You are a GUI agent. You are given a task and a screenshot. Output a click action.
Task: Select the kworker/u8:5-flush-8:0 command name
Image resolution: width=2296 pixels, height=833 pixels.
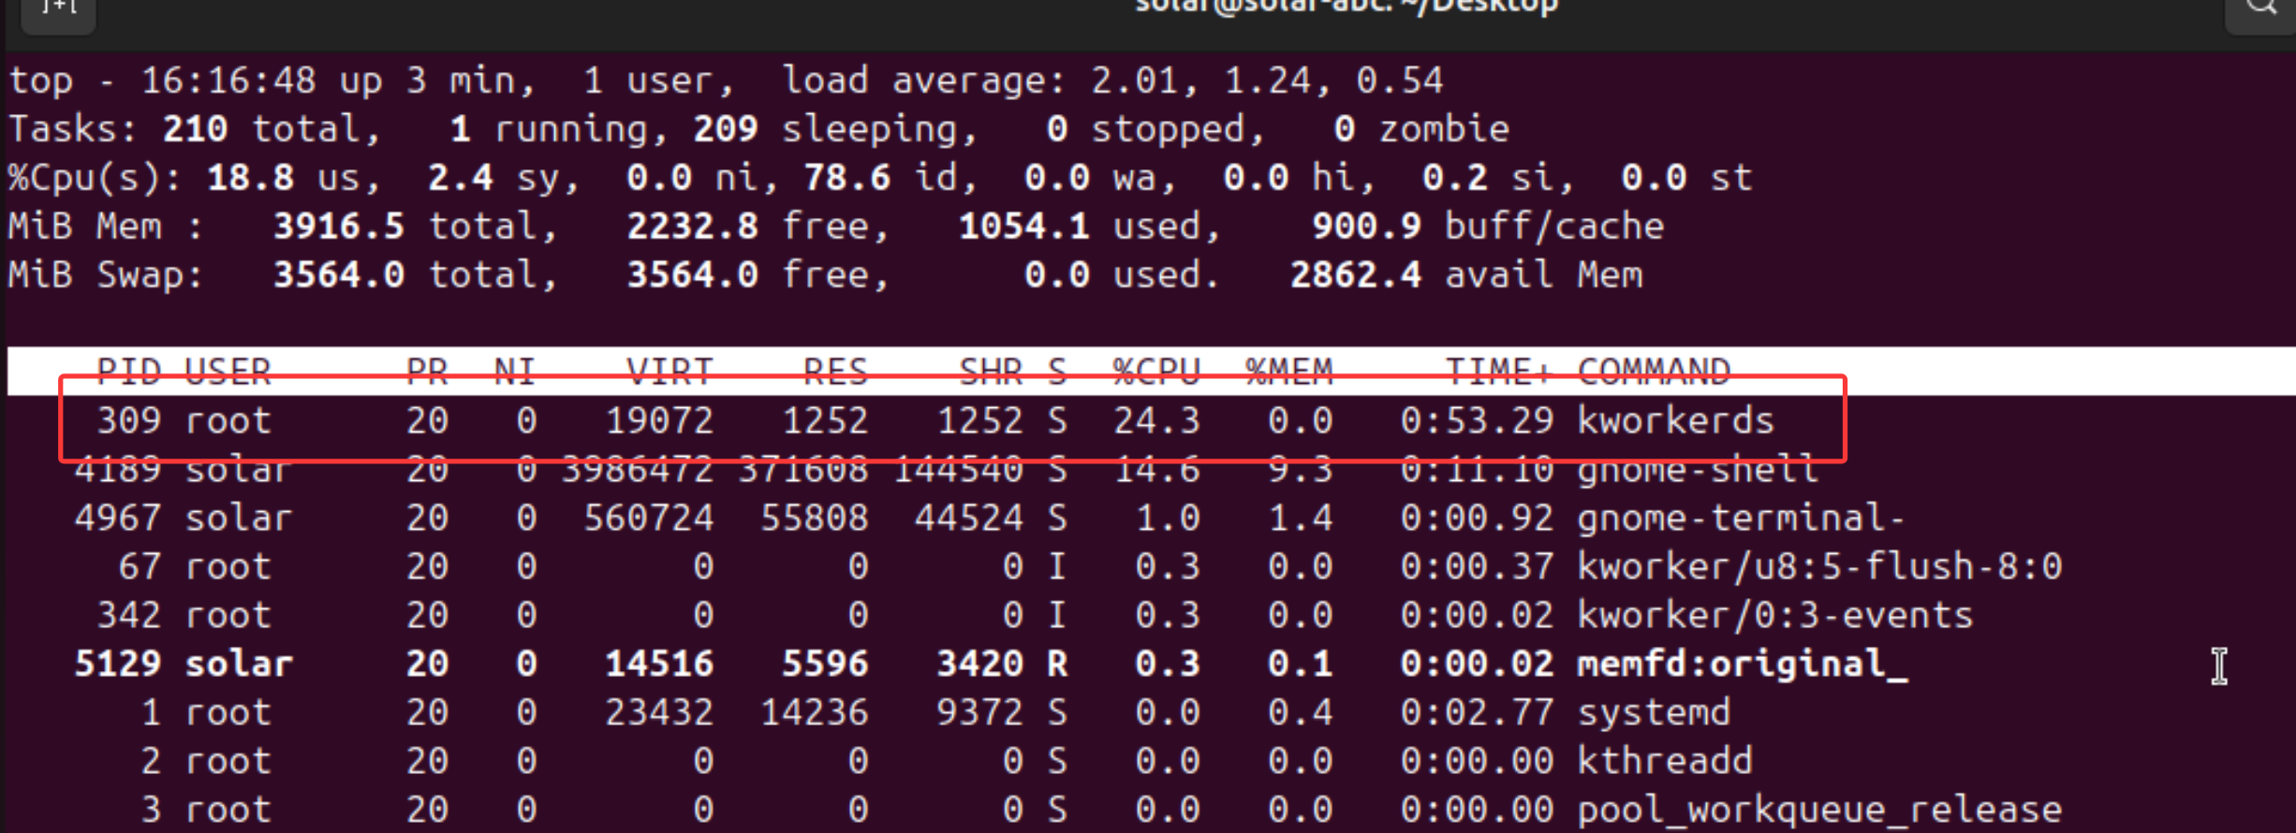coord(1820,566)
